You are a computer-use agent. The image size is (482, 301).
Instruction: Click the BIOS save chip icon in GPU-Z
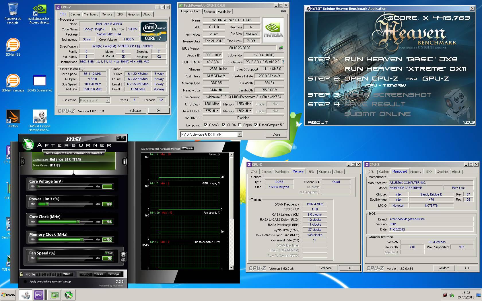pyautogui.click(x=281, y=48)
